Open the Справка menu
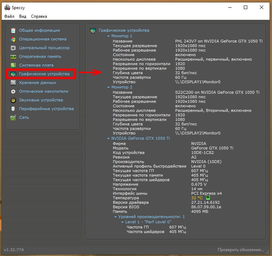 [x=39, y=16]
